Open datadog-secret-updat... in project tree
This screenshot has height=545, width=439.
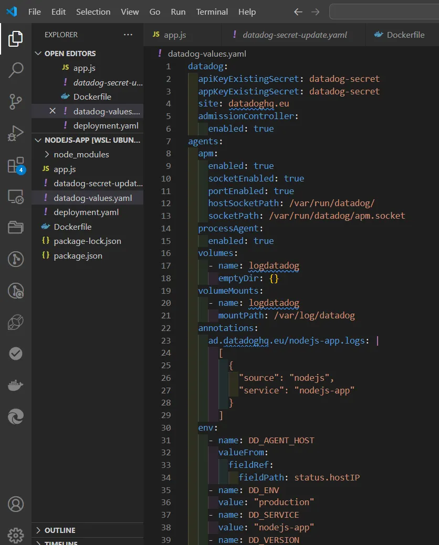(88, 183)
